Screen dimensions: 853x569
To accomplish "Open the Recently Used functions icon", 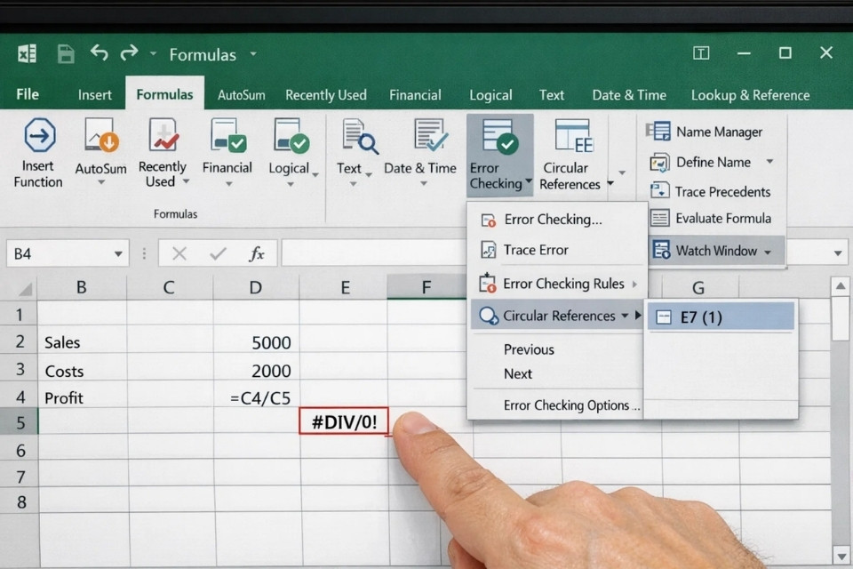I will 163,136.
